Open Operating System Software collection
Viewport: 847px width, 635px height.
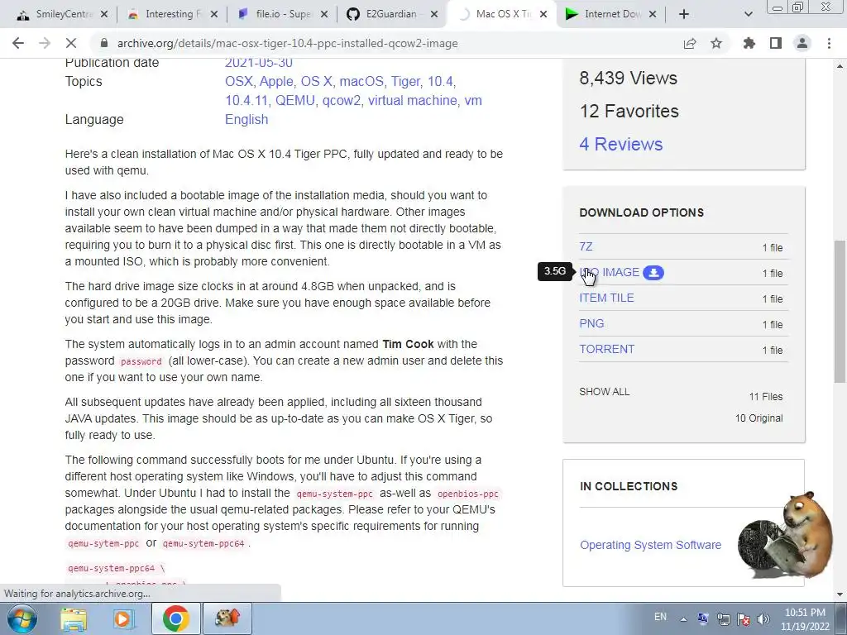tap(650, 545)
